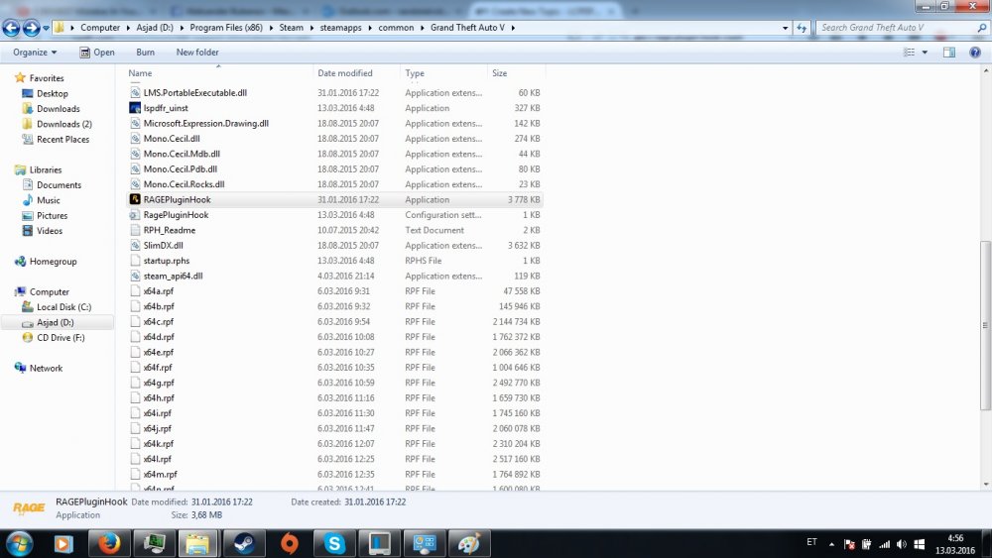Click the scrollbar down arrow

pos(985,485)
